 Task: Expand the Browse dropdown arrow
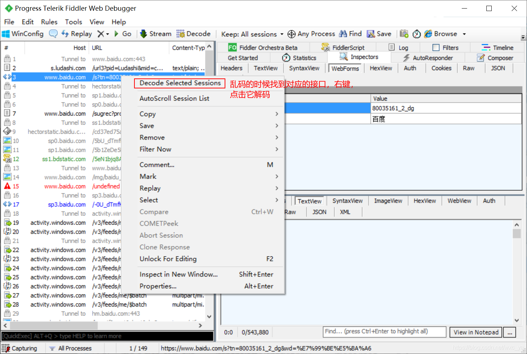464,34
